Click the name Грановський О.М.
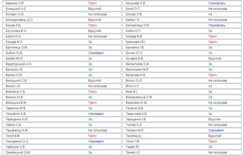 [x=18, y=152]
